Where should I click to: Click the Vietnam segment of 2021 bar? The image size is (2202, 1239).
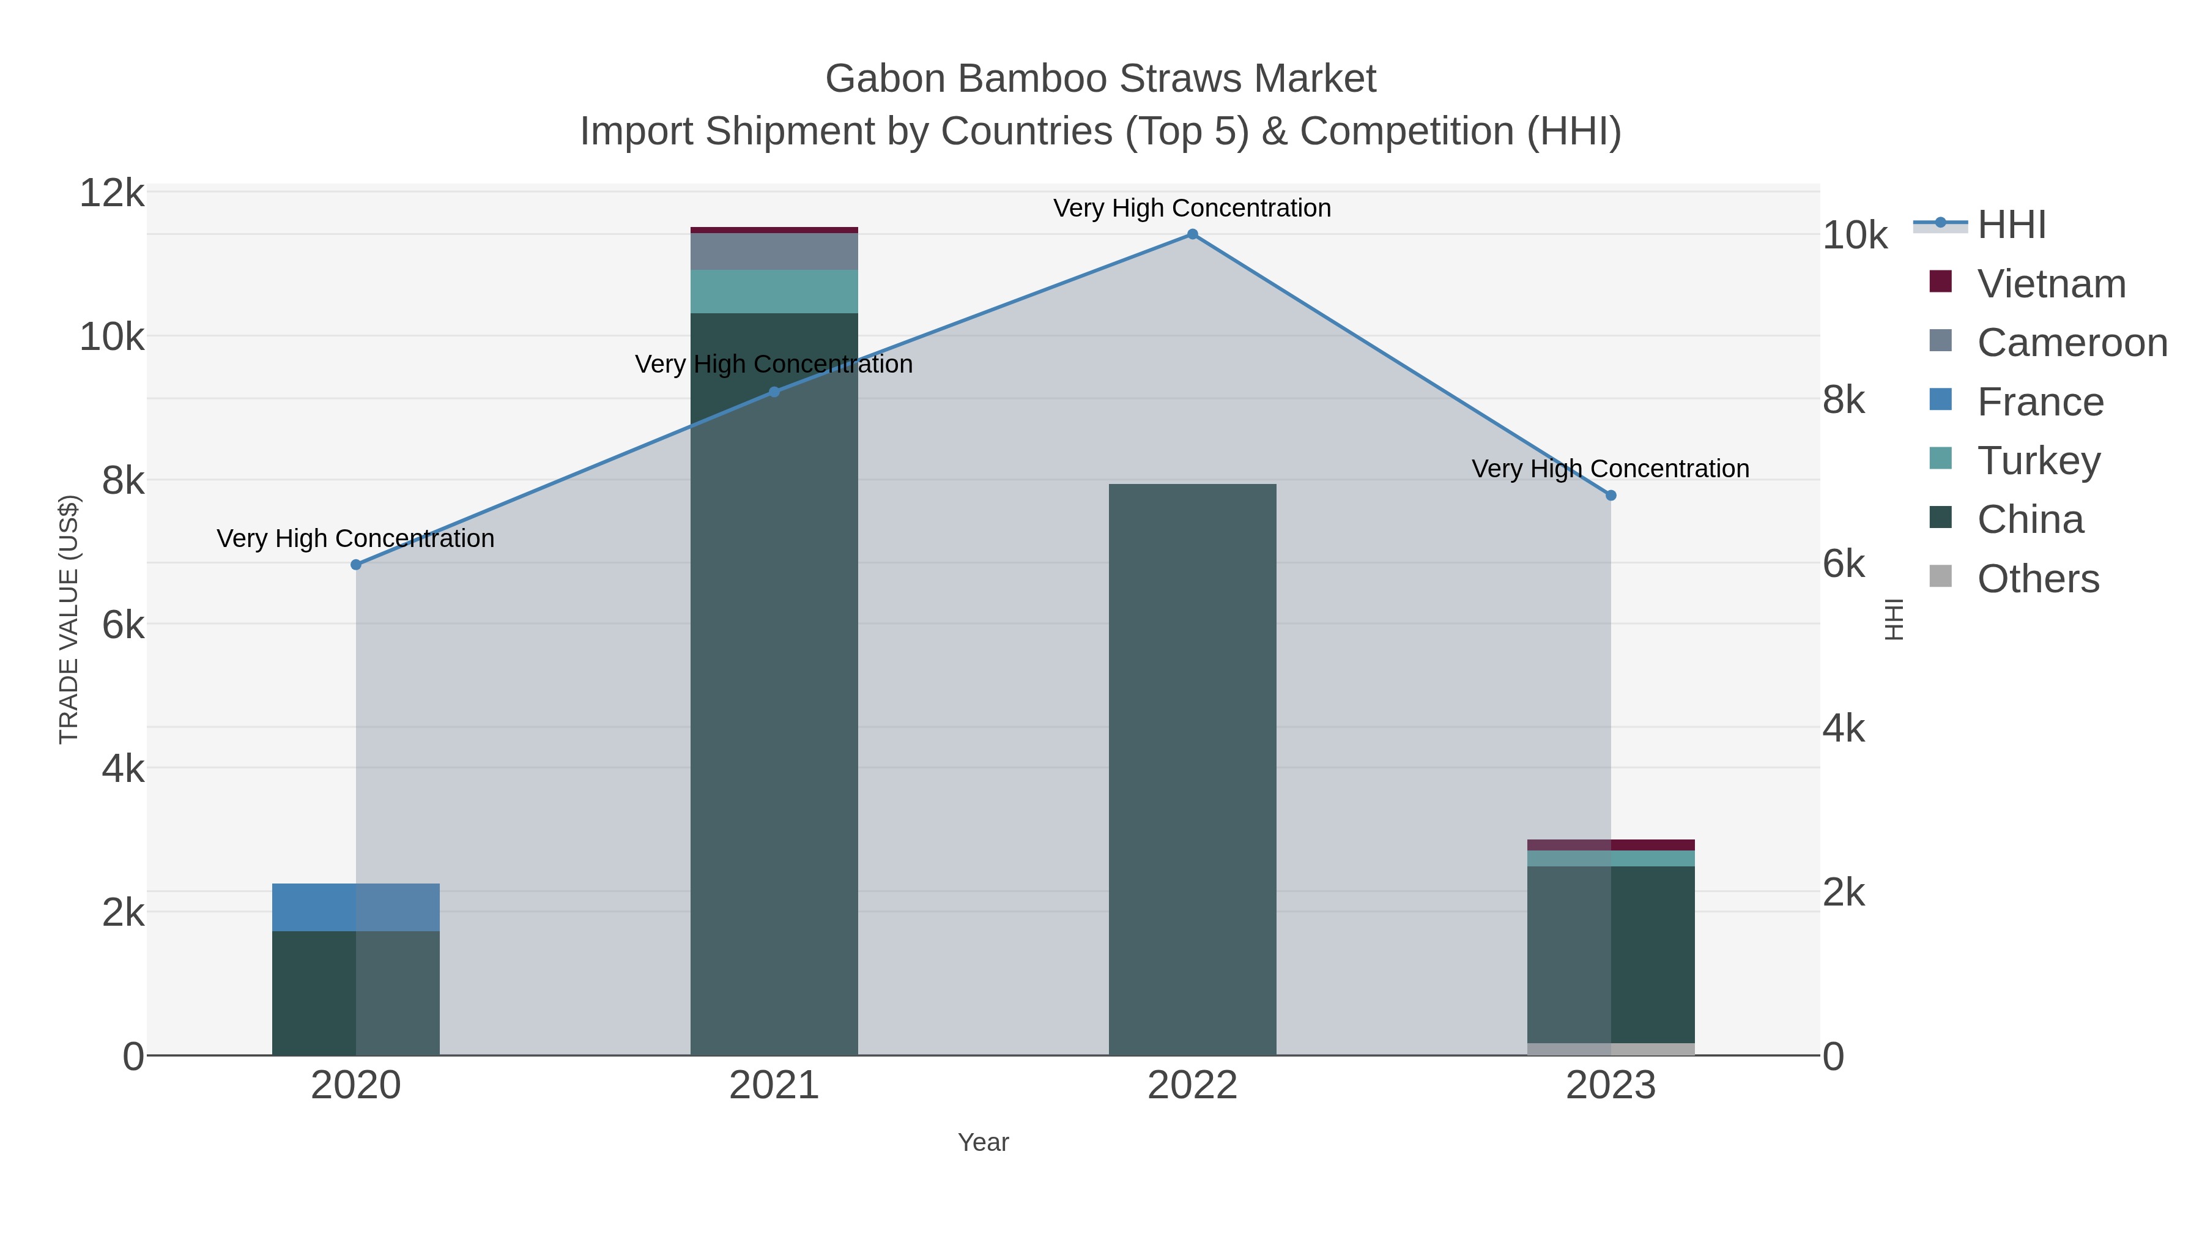774,230
